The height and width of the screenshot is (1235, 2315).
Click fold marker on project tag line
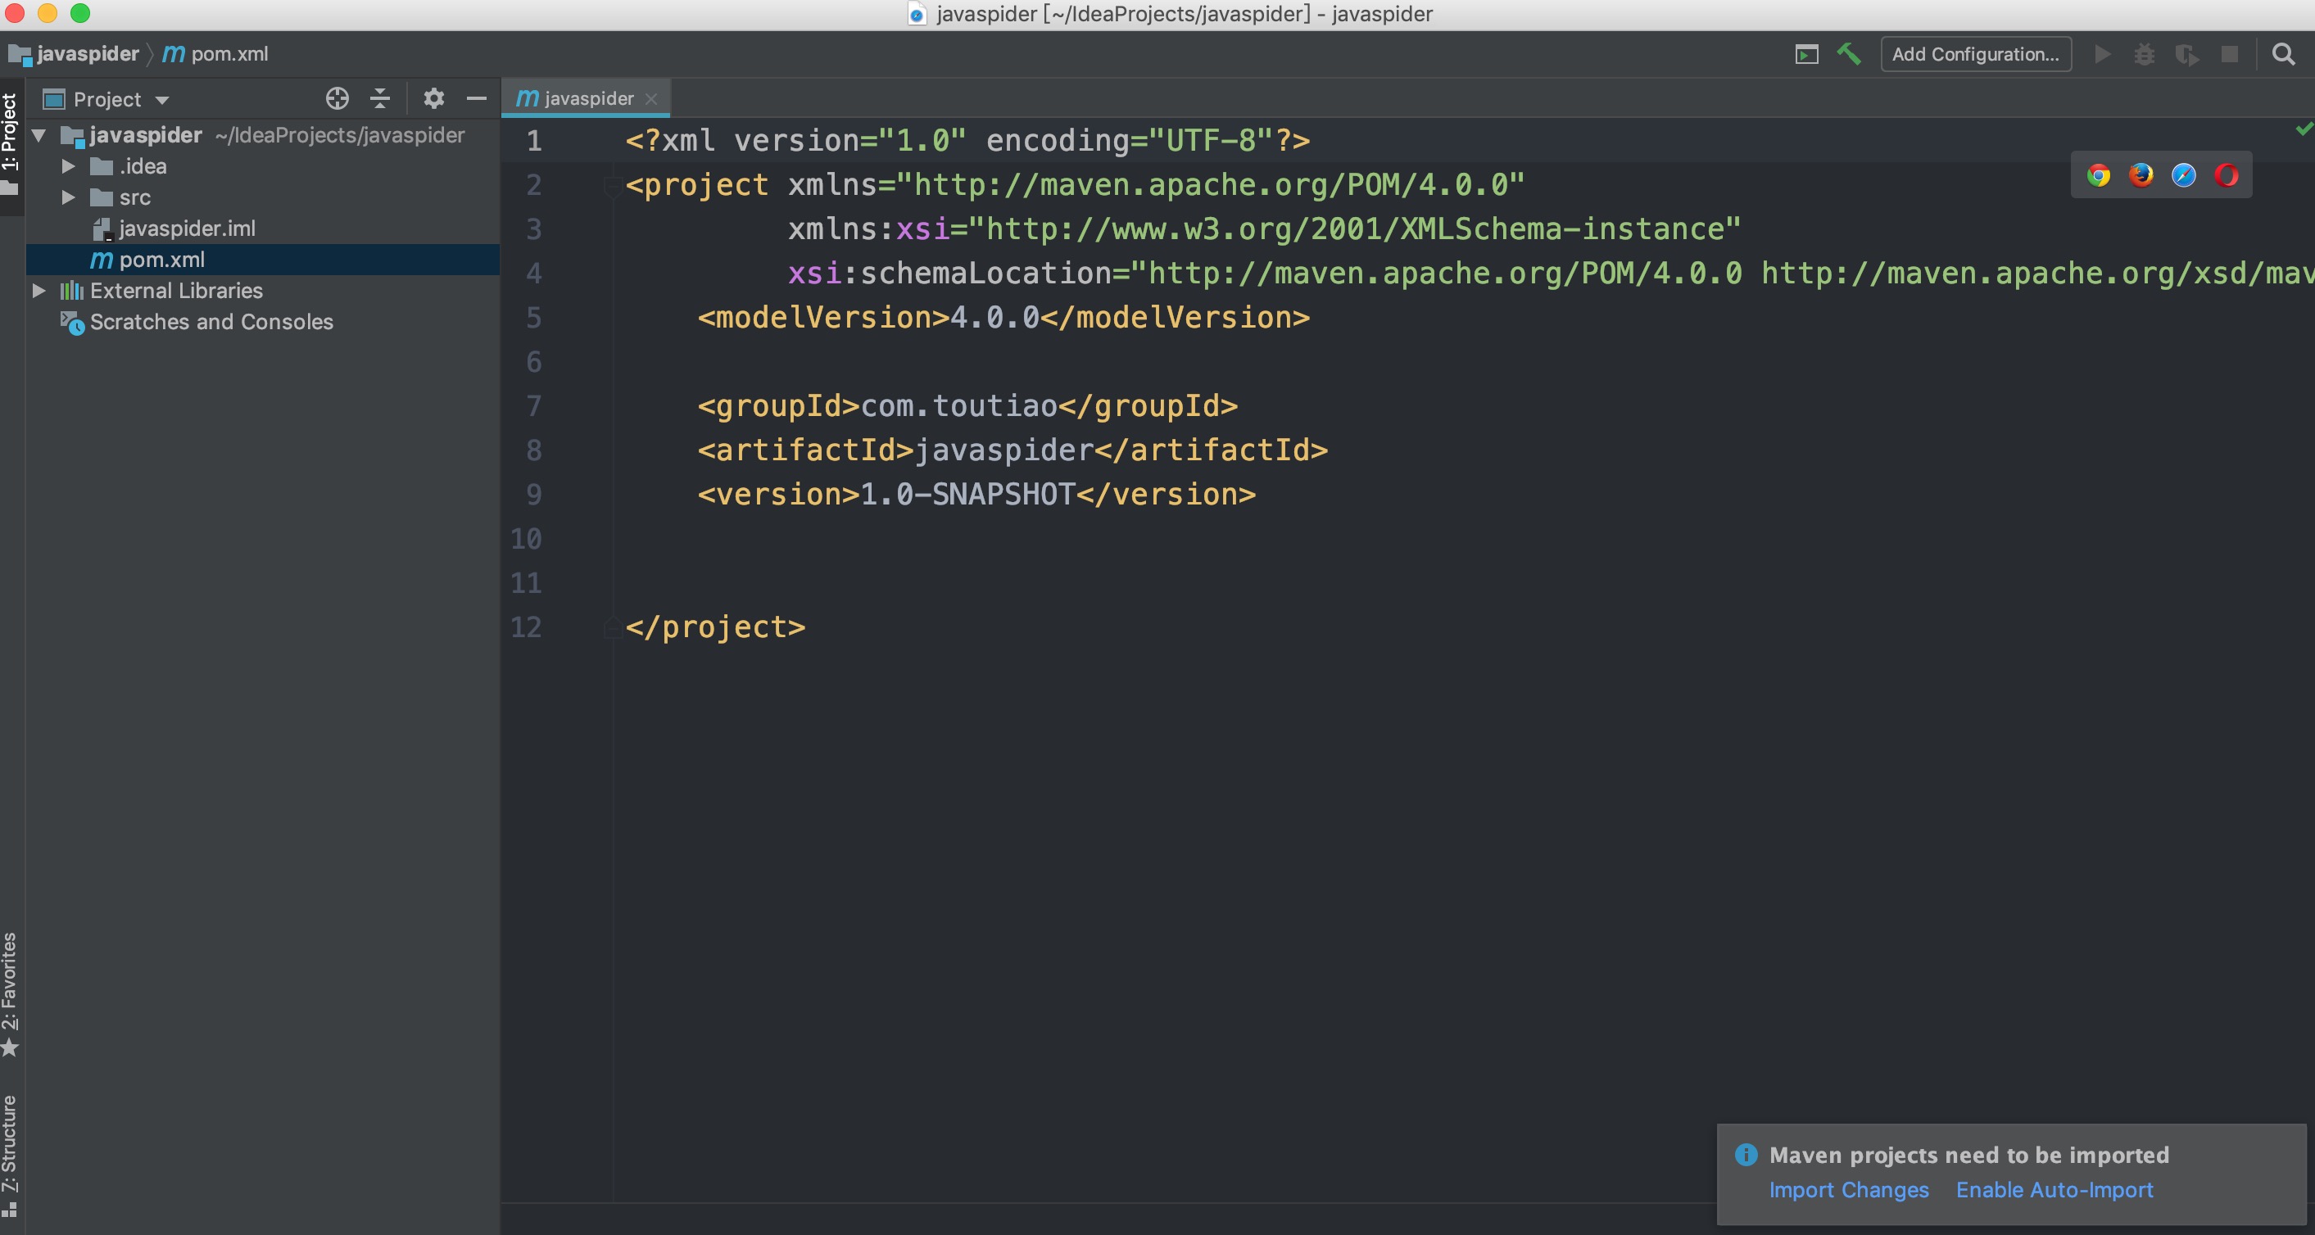612,186
